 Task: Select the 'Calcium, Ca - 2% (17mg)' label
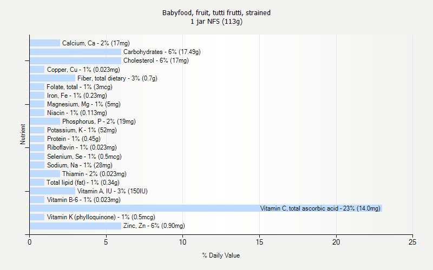point(96,43)
